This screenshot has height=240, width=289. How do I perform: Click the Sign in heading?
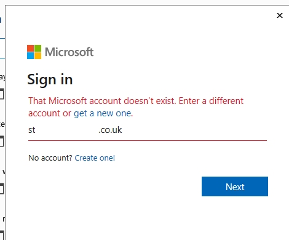50,79
